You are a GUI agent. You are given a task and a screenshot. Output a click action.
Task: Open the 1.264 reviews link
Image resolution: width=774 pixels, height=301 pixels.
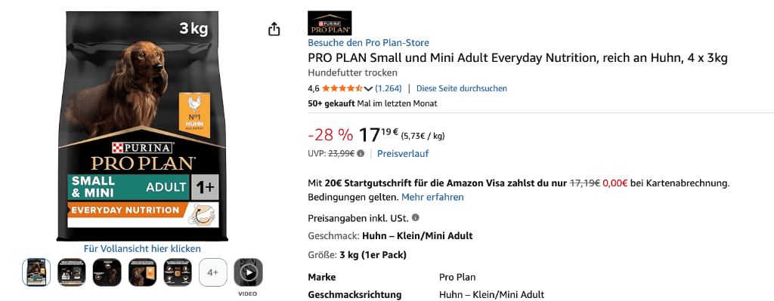[389, 89]
